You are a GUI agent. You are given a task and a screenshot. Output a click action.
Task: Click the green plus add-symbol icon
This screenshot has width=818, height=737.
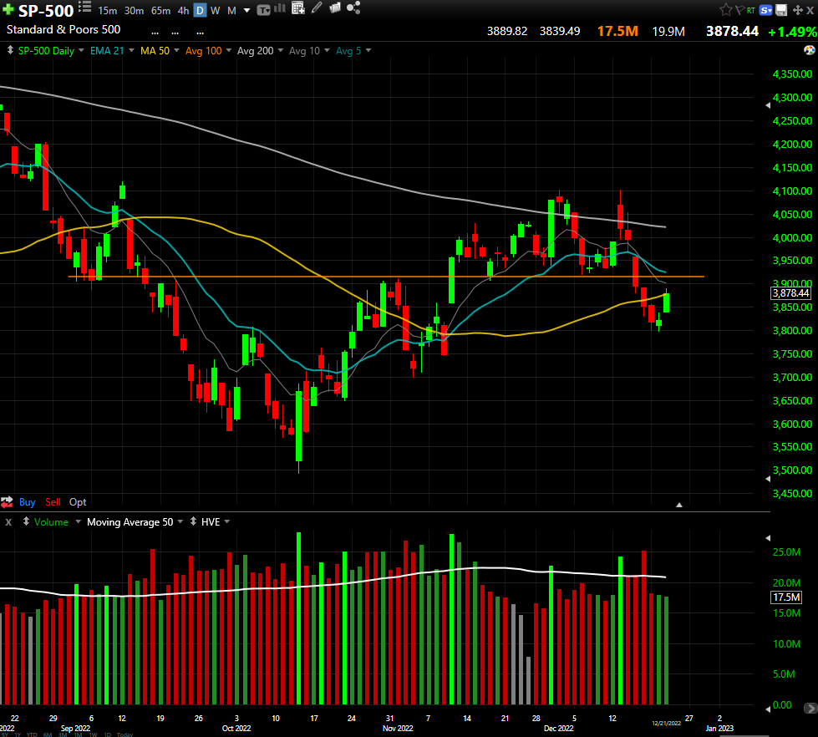[x=8, y=9]
